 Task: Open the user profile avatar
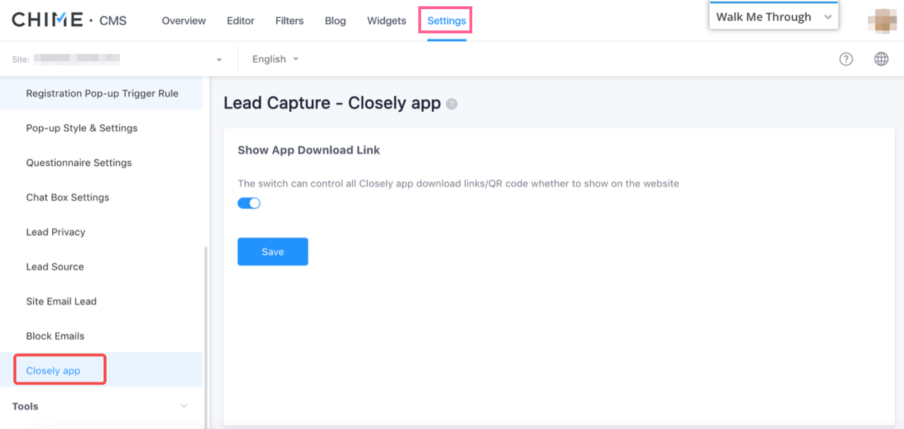pyautogui.click(x=882, y=21)
